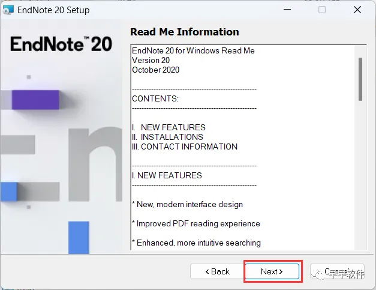Click the contents entry 'II. INSTALLATIONS'
This screenshot has width=376, height=290.
(168, 137)
